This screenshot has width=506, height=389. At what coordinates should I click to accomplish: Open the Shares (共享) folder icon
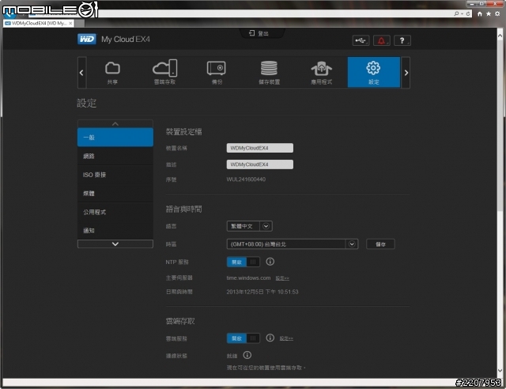(112, 72)
